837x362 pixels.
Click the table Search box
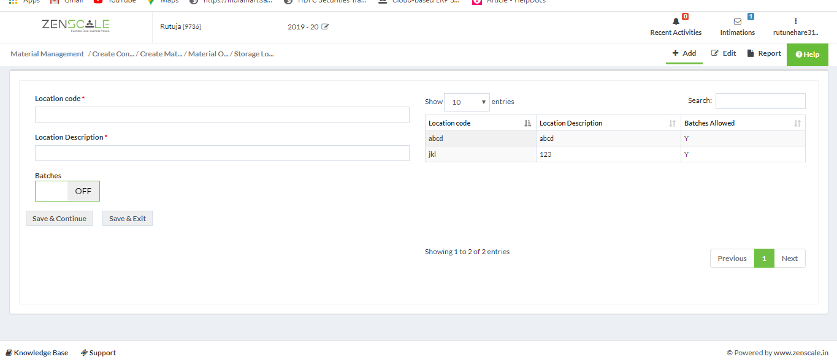point(760,101)
